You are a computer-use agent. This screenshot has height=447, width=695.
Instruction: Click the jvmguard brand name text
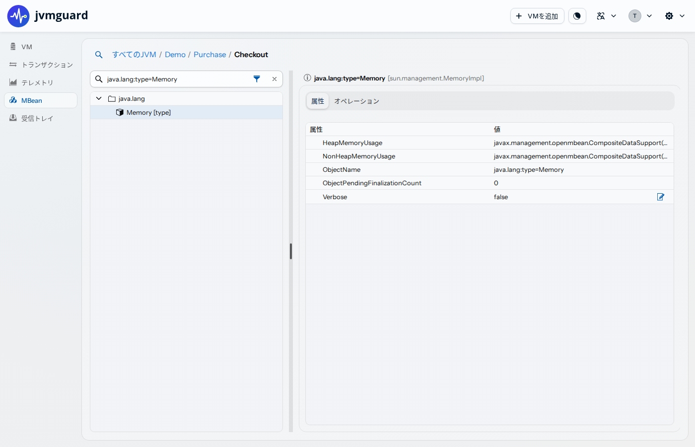(x=61, y=15)
